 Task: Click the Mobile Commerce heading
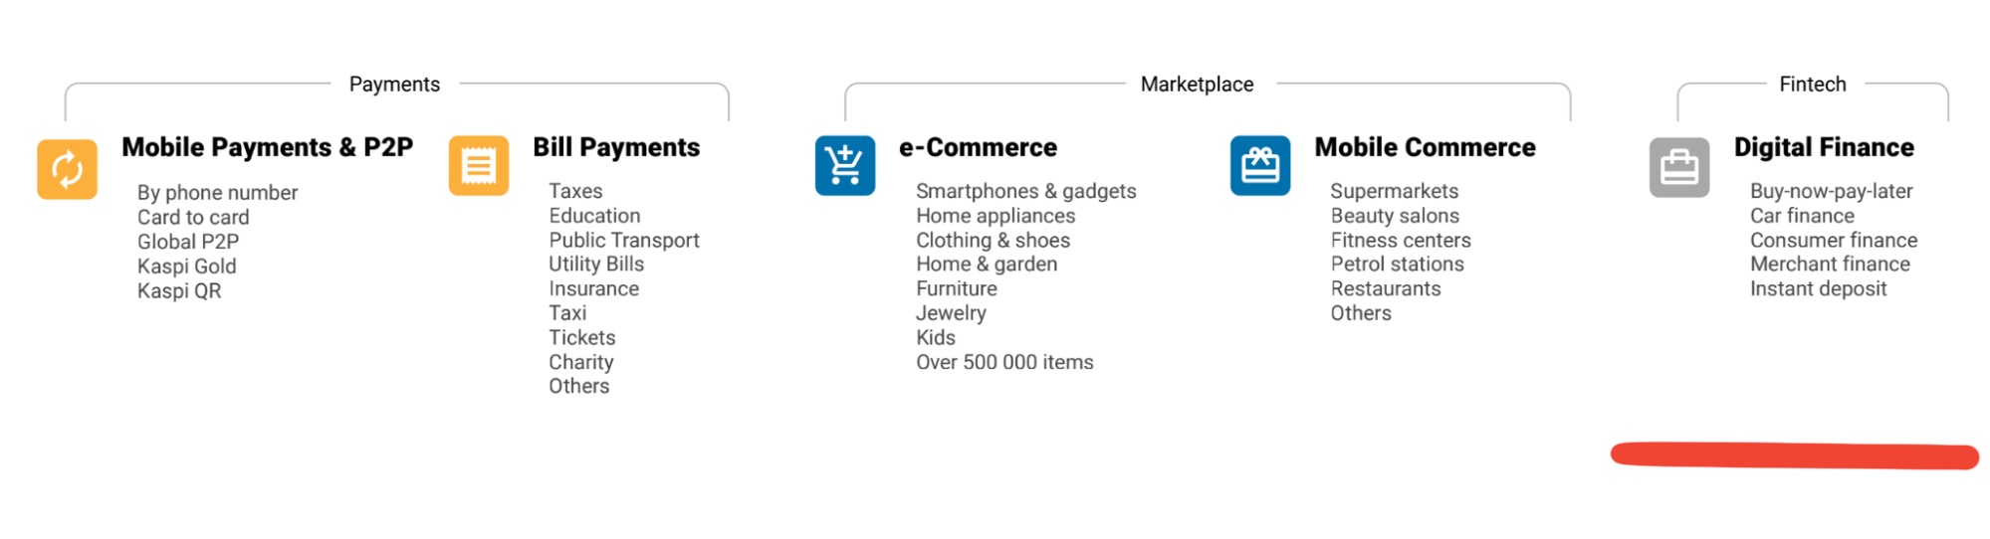click(x=1425, y=147)
